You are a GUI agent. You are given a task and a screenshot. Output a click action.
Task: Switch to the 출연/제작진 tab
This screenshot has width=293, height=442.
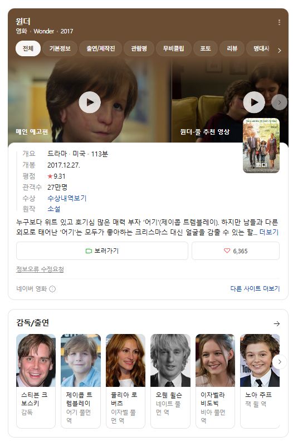[101, 48]
